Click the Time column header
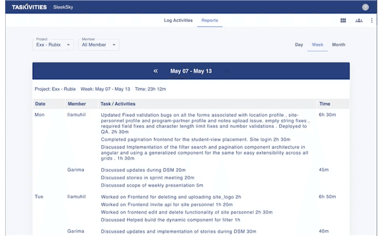This screenshot has height=236, width=383. pos(325,104)
